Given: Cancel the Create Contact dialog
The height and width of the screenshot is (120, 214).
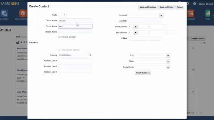Looking at the screenshot, I should coord(180,7).
